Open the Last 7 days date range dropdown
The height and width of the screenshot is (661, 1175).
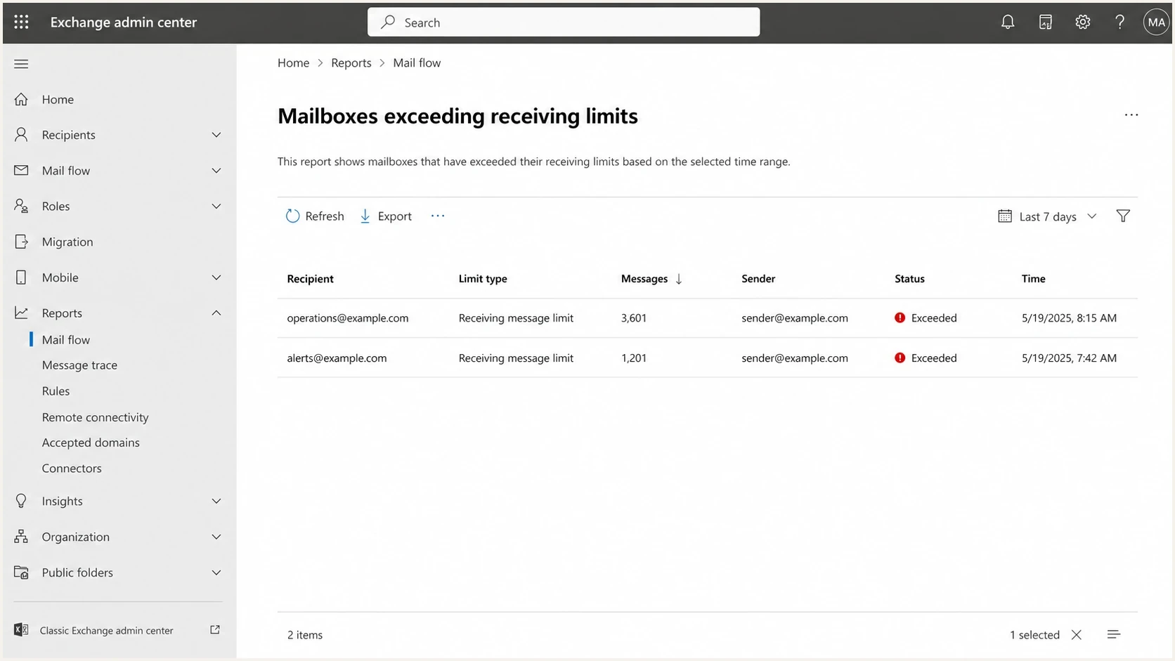[1048, 216]
